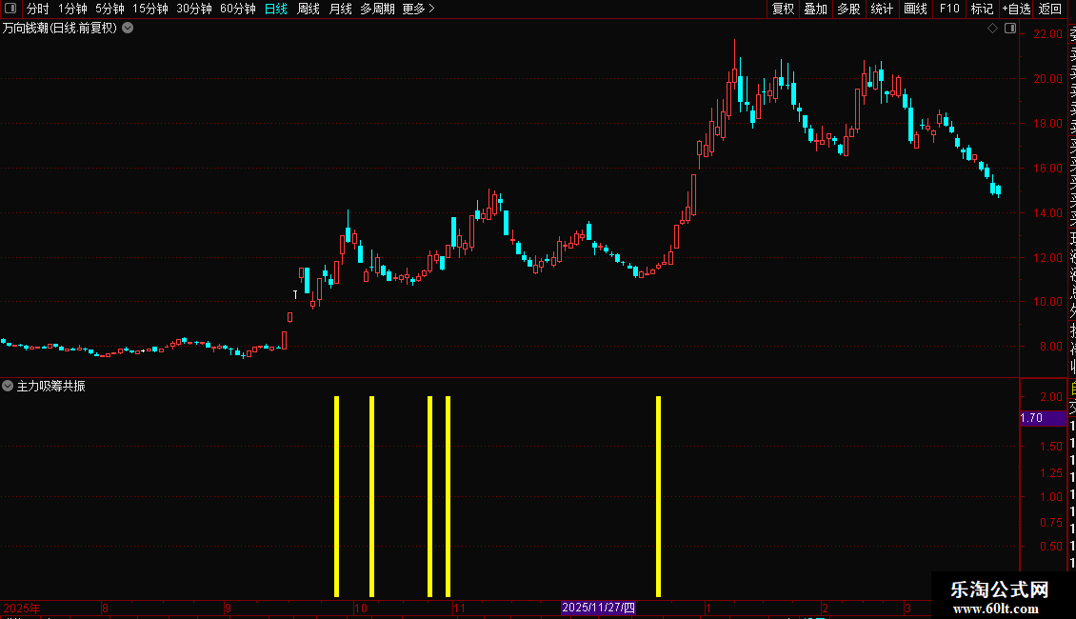
Task: Switch to 月线 monthly chart
Action: 340,9
